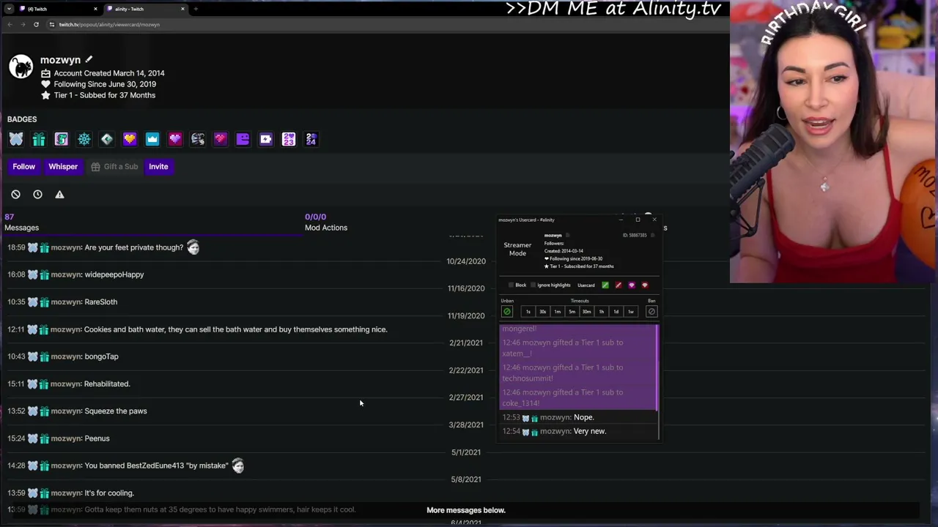Click 'gifted a Tier 1 sub to technosummit' line

pos(562,373)
